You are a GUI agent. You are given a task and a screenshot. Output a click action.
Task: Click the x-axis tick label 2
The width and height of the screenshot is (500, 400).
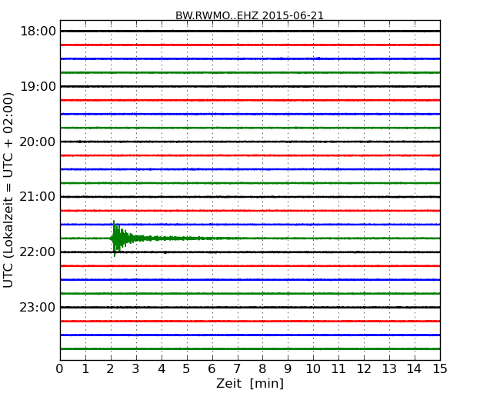click(x=111, y=368)
